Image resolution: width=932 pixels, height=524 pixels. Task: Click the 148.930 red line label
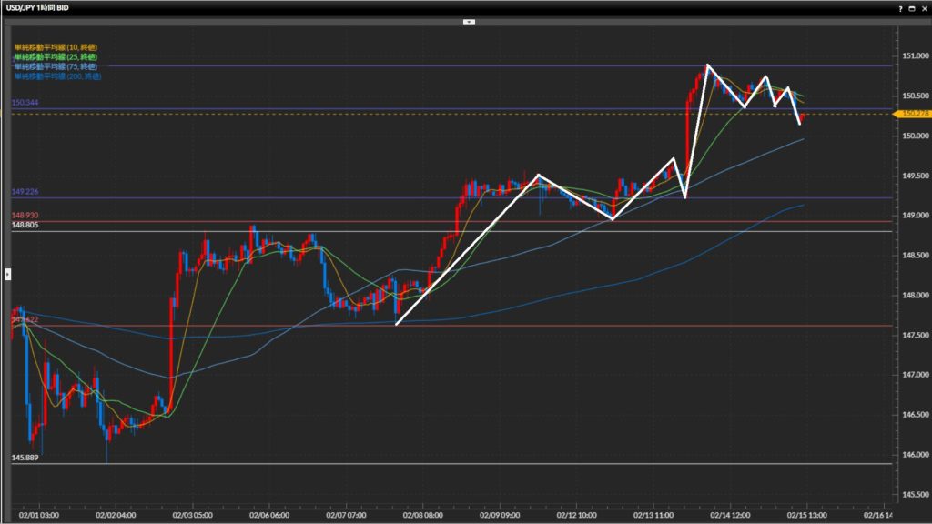coord(25,215)
